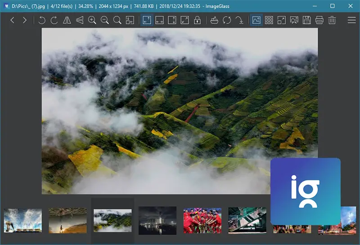Open the boats and sky thumbnail
360x245 pixels.
click(x=23, y=220)
